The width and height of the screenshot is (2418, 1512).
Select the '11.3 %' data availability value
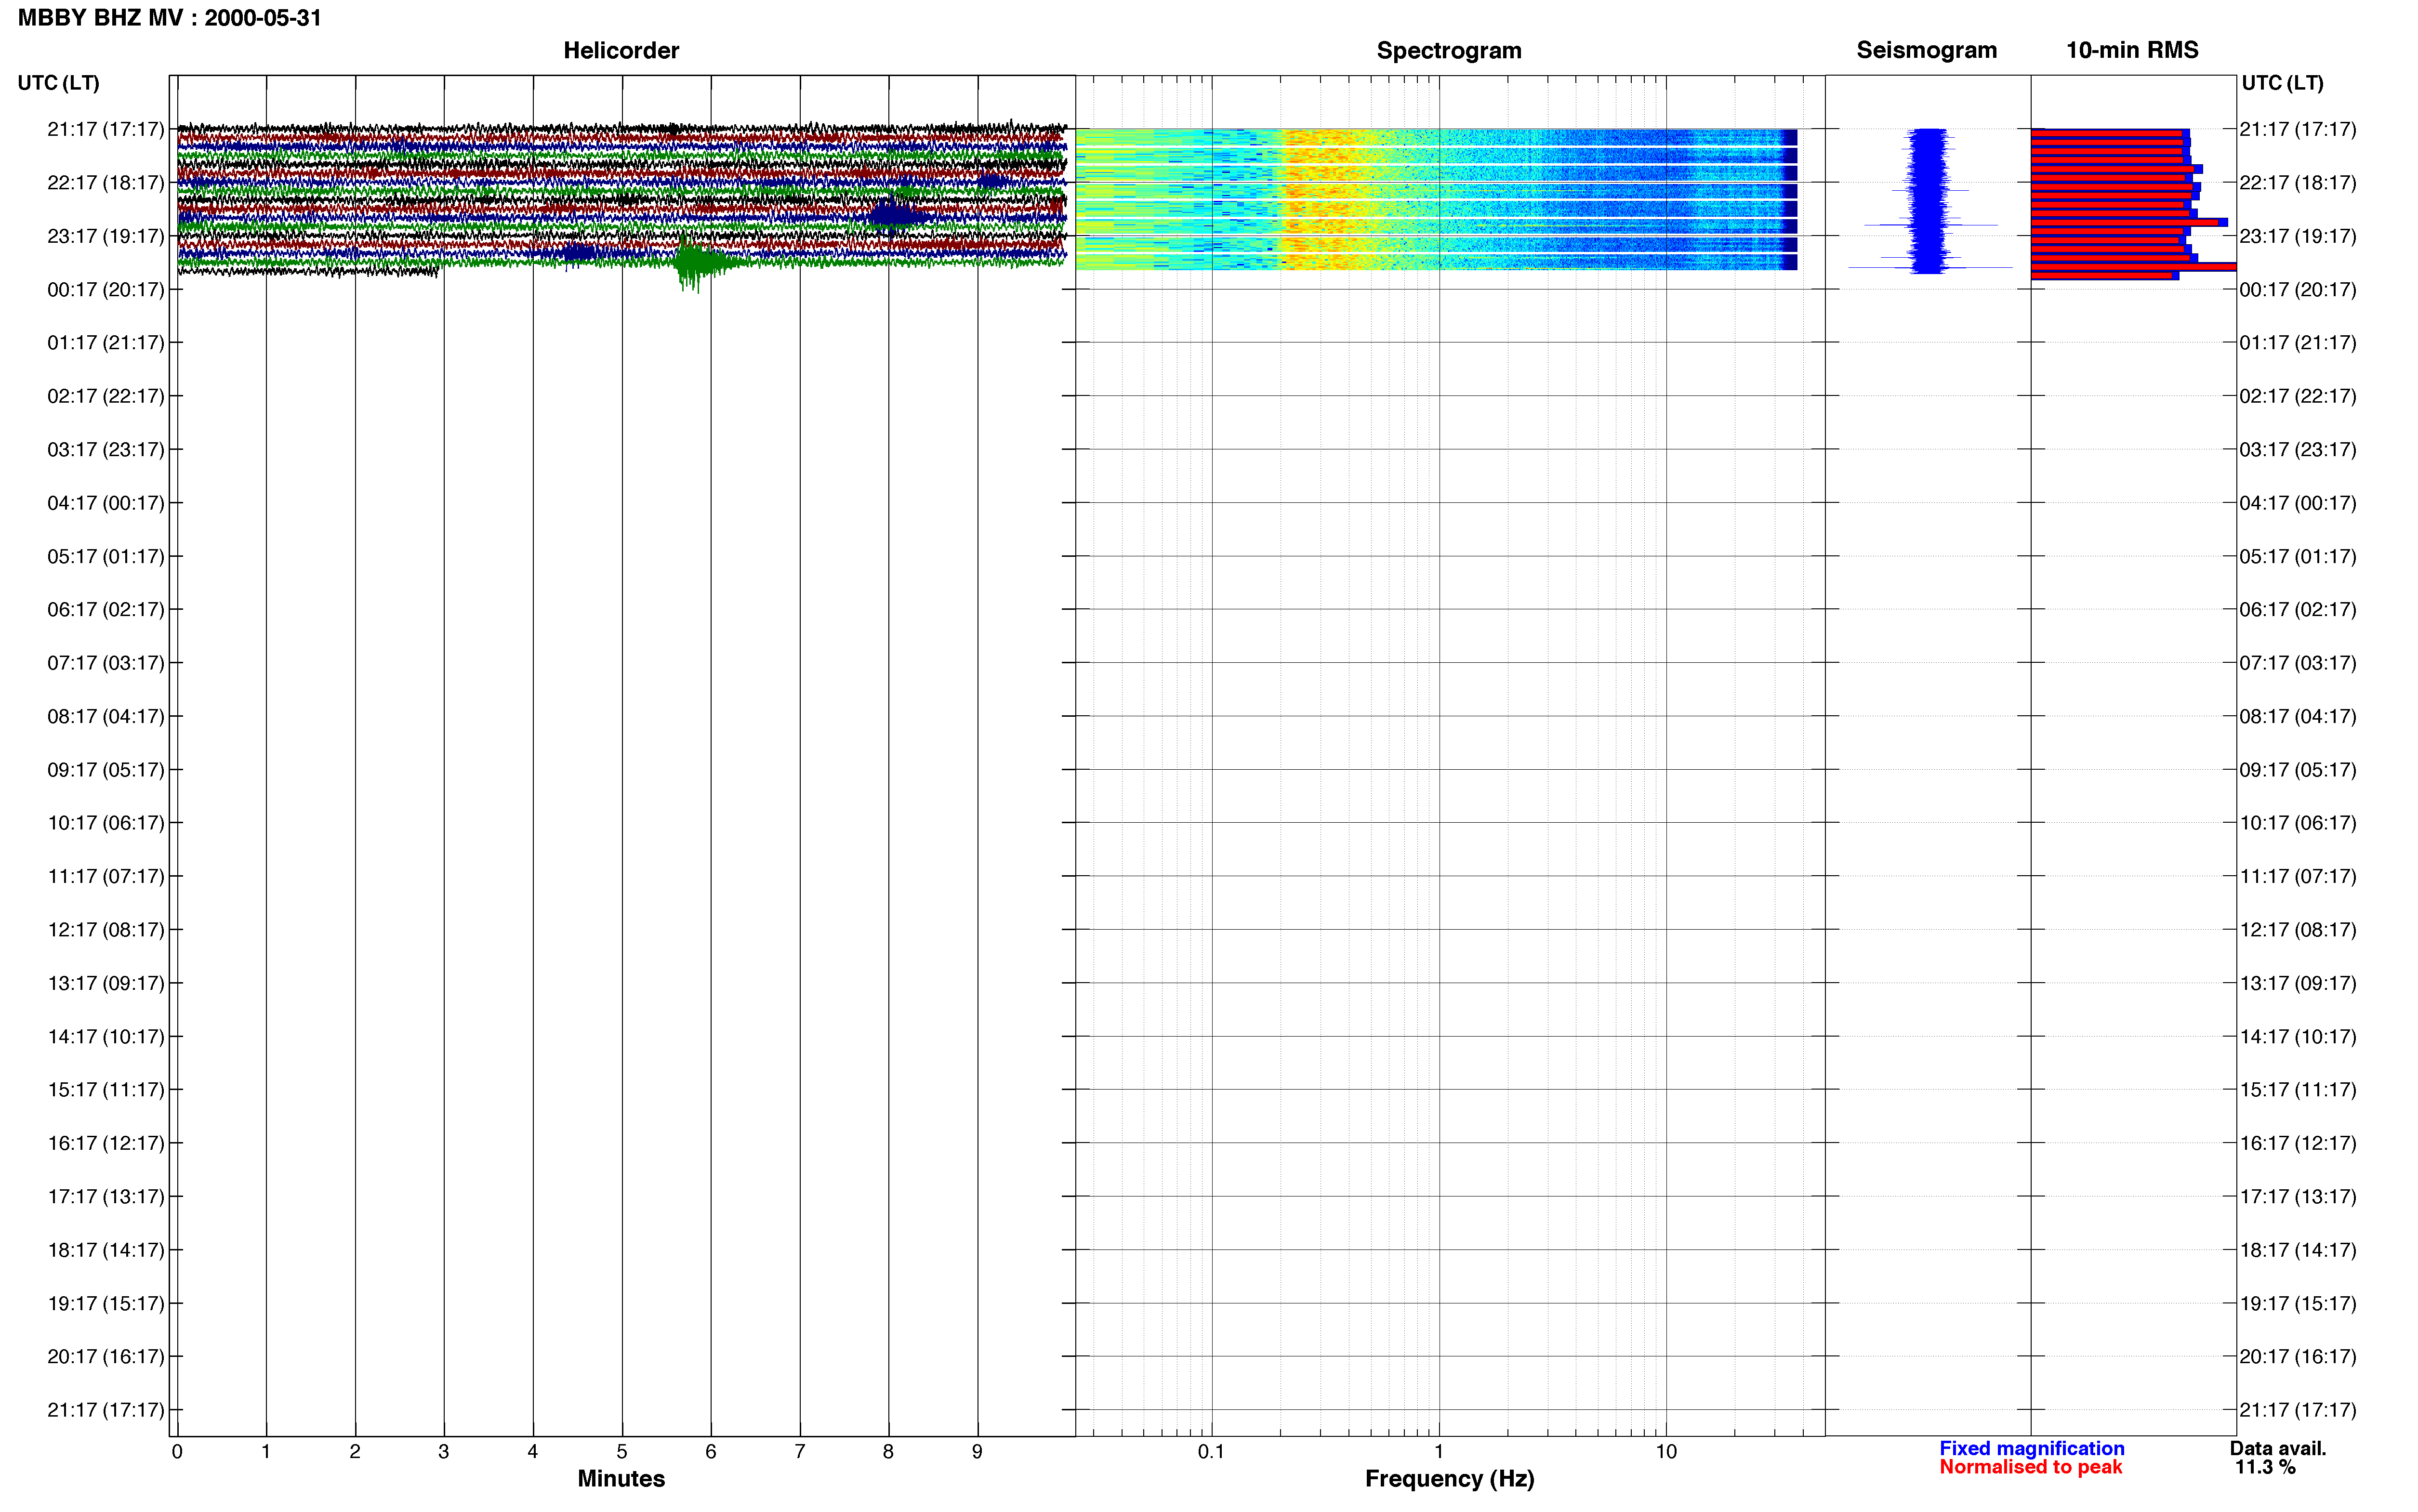point(2265,1467)
